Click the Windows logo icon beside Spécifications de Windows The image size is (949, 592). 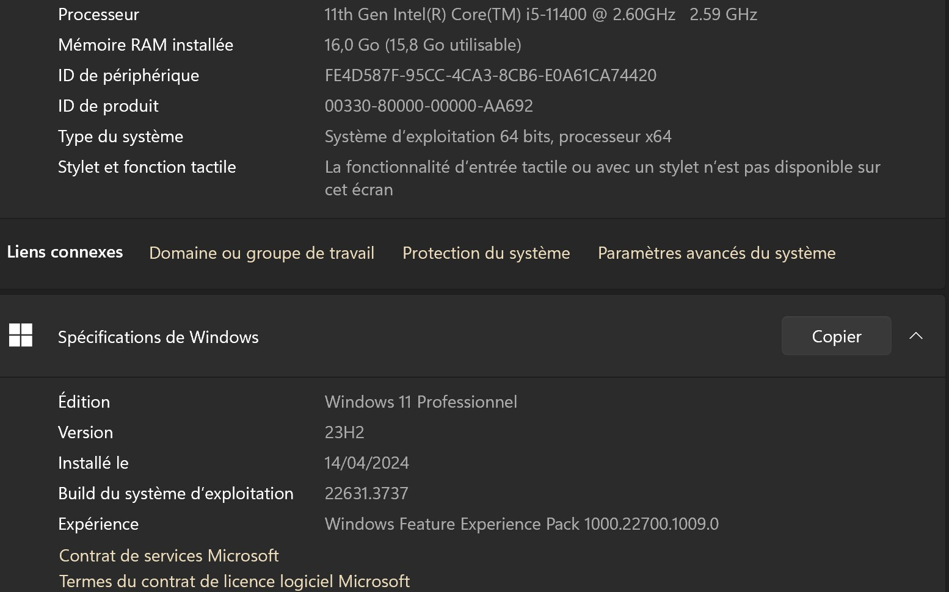click(21, 335)
